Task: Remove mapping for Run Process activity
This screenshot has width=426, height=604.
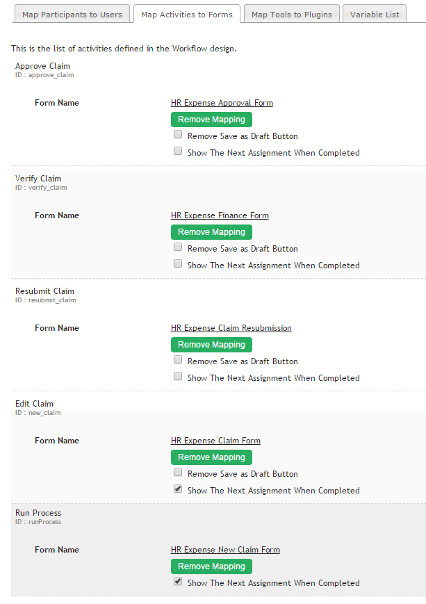Action: pos(211,566)
